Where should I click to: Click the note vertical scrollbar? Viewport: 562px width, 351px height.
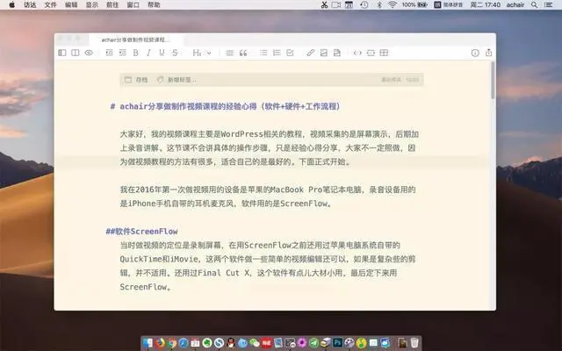(494, 81)
